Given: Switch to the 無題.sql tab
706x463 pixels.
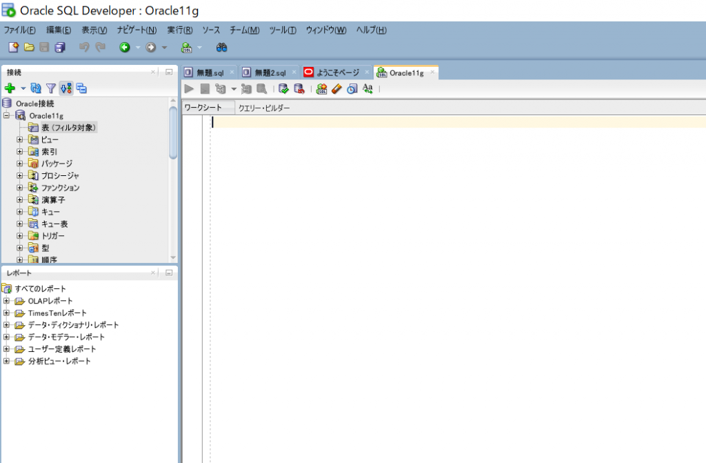Looking at the screenshot, I should [x=210, y=72].
